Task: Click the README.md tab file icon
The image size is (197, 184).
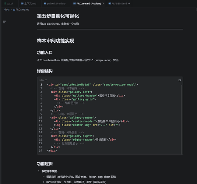Action: pyautogui.click(x=110, y=4)
